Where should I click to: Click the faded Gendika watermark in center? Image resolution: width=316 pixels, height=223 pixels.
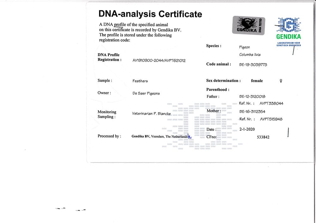(202, 125)
